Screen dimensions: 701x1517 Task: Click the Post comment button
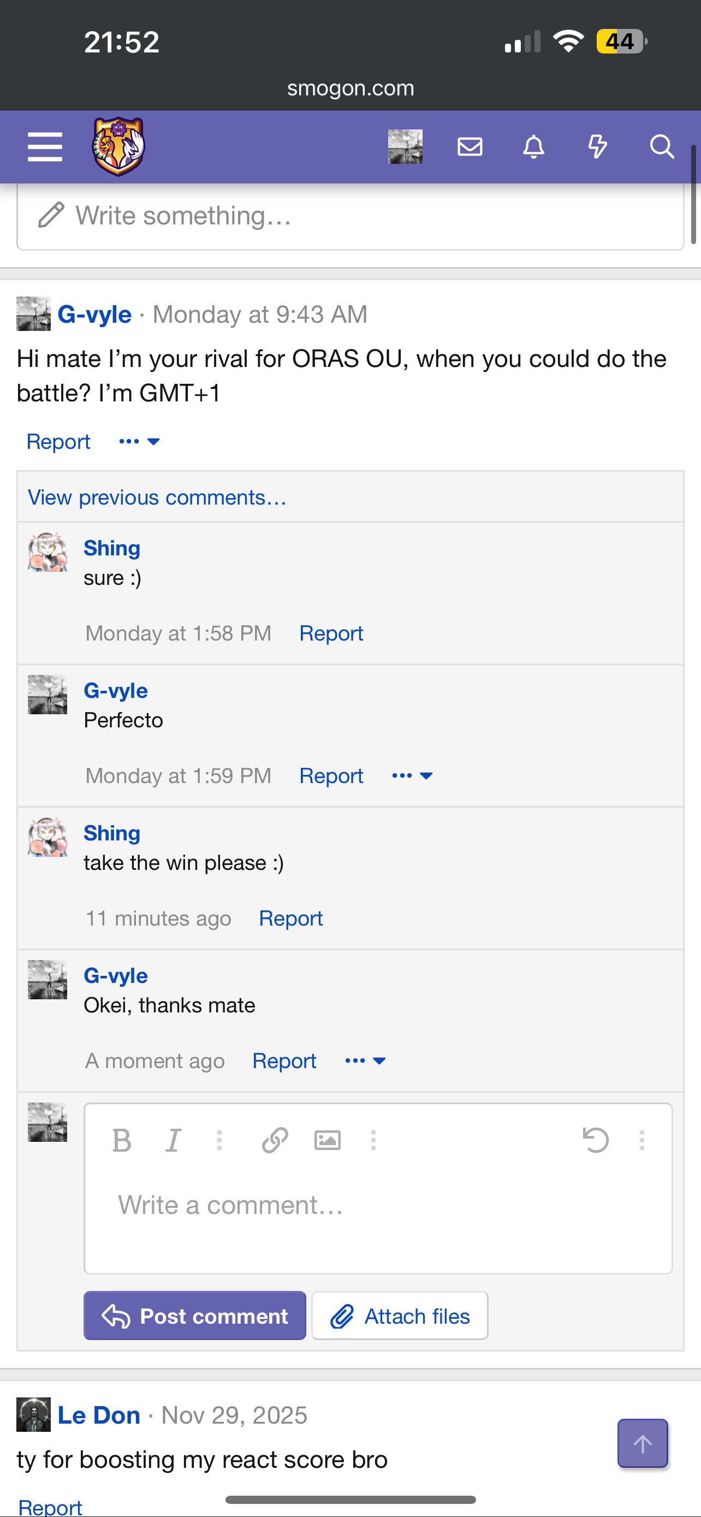(195, 1315)
